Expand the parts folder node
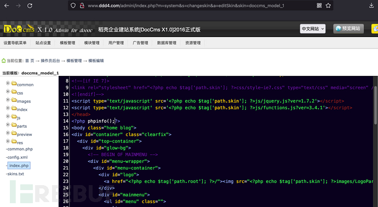 (x=8, y=125)
